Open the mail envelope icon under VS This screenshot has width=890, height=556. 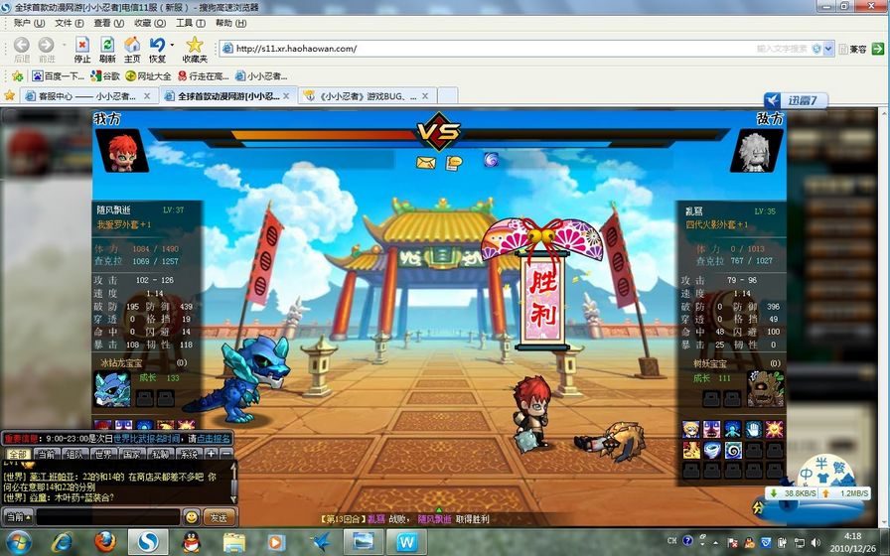426,163
